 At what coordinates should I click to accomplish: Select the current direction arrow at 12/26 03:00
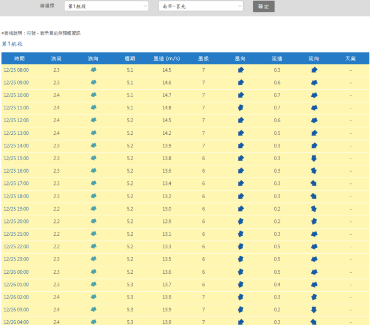314,310
